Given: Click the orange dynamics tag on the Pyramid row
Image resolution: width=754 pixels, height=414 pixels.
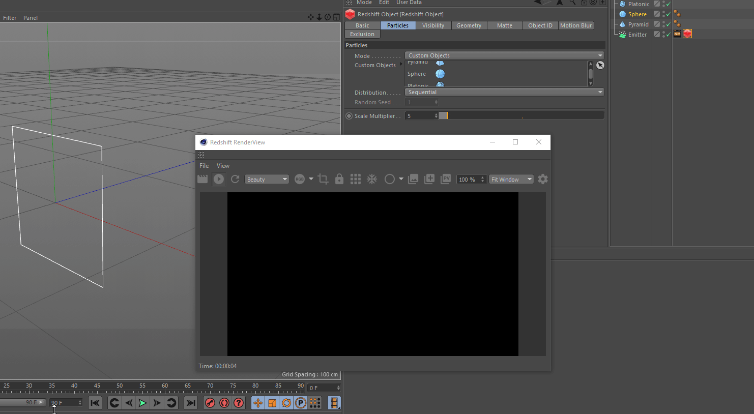Looking at the screenshot, I should (677, 24).
